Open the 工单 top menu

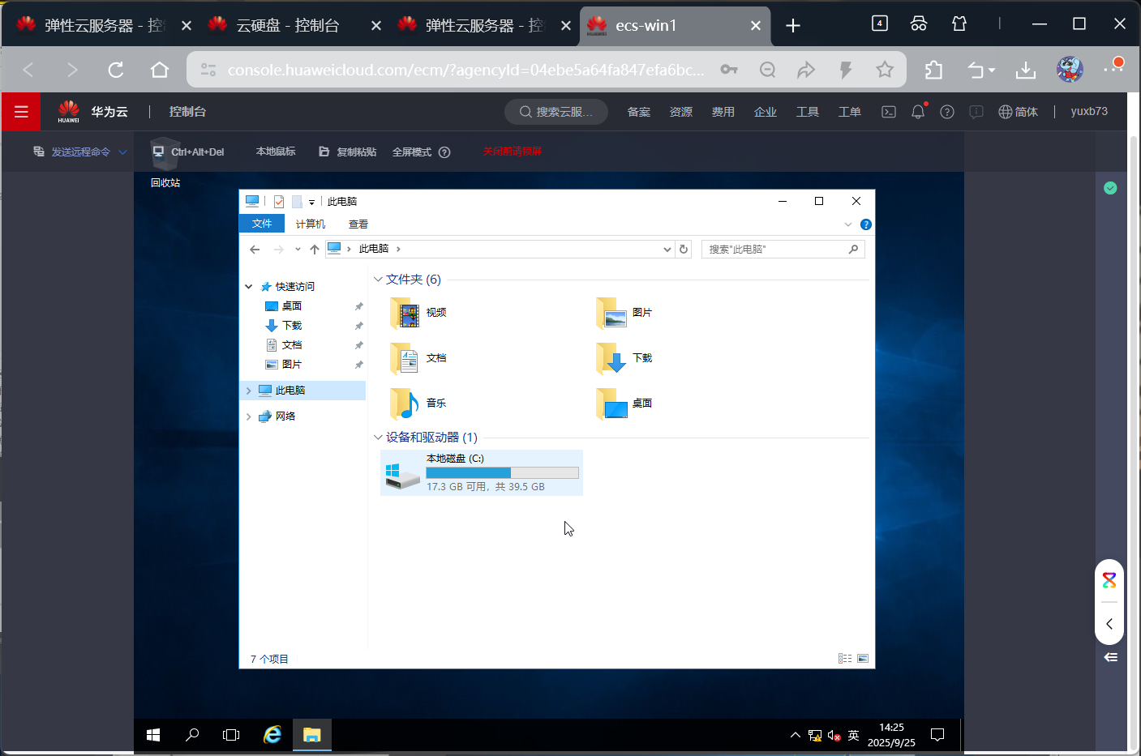click(850, 112)
